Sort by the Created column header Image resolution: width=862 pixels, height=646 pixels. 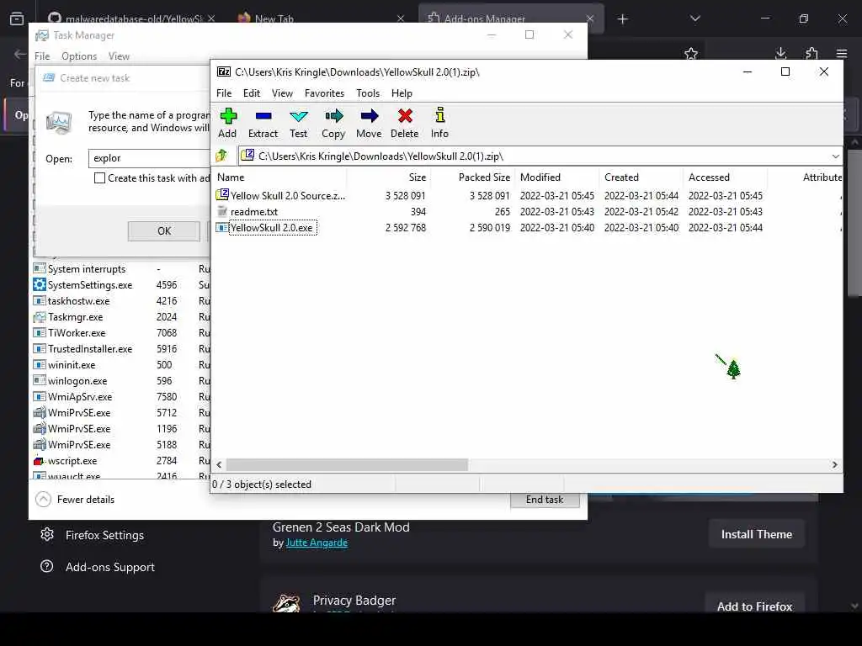coord(641,177)
